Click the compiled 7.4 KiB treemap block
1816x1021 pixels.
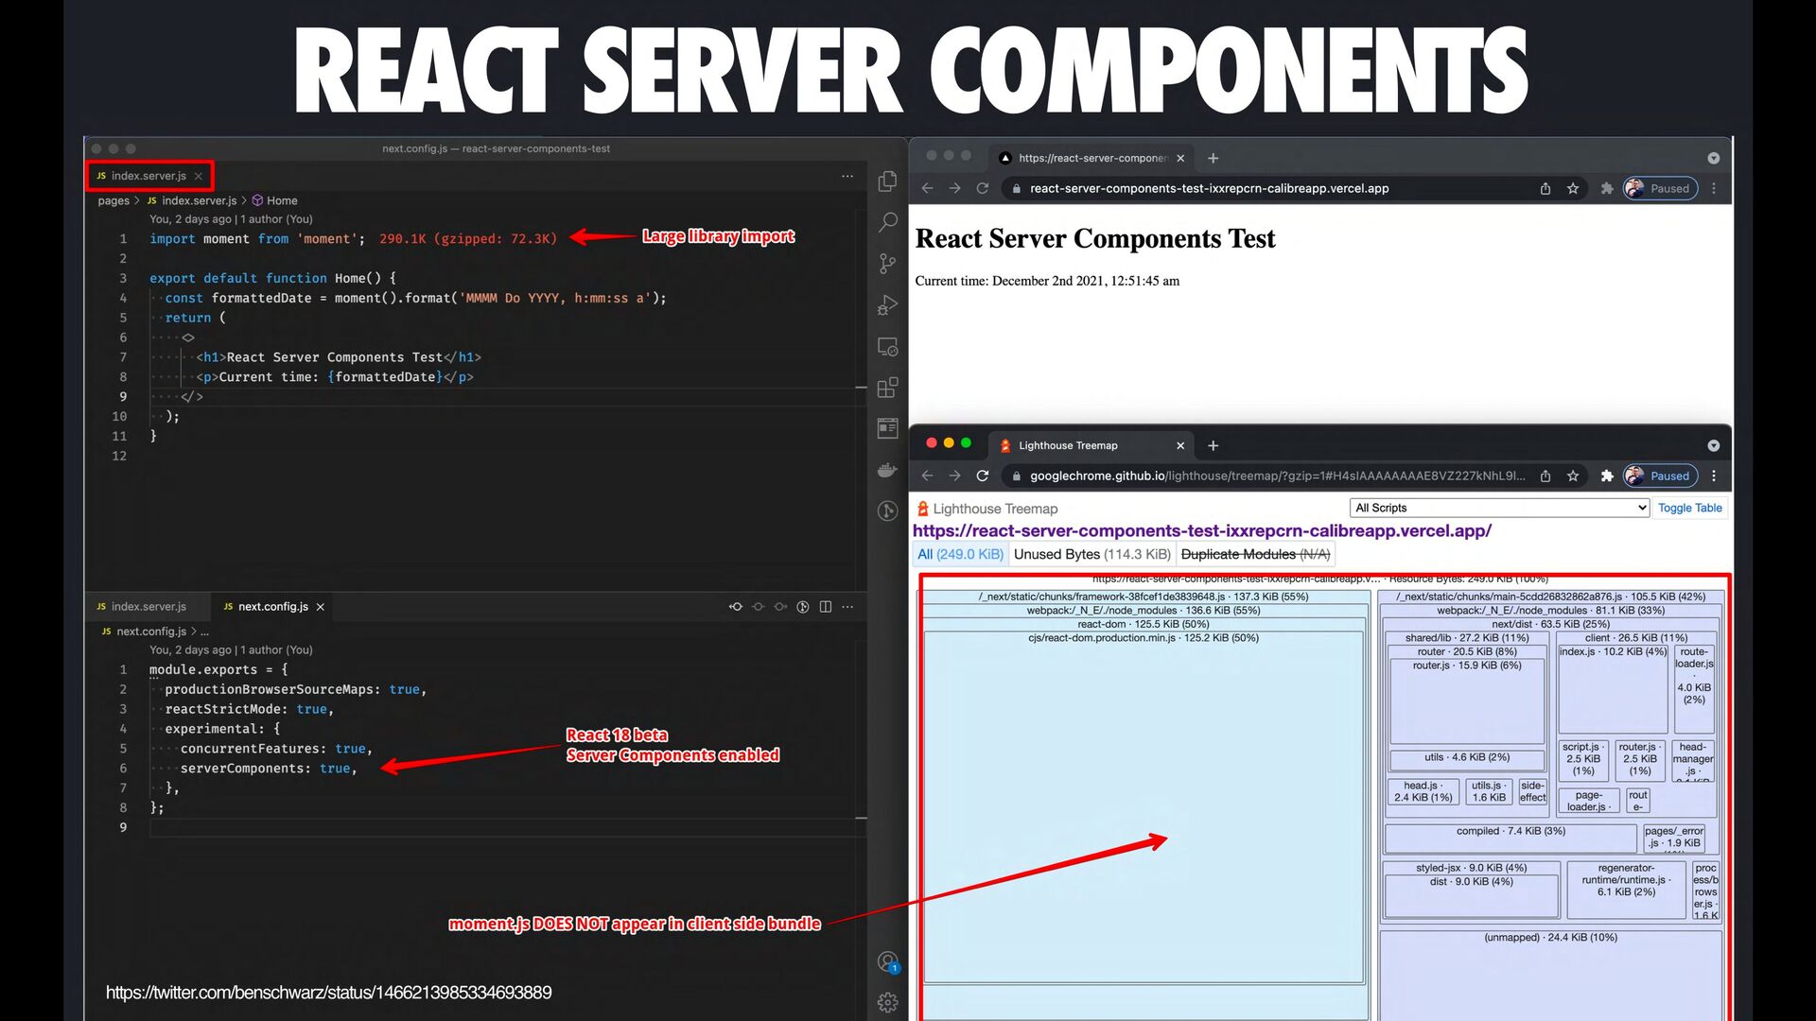1510,839
